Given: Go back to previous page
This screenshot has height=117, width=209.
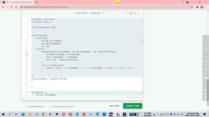Looking at the screenshot, I should [x=3, y=7].
